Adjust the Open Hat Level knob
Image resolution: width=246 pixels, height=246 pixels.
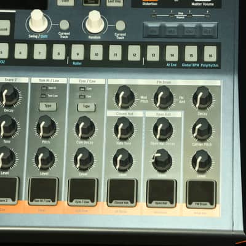[162, 161]
